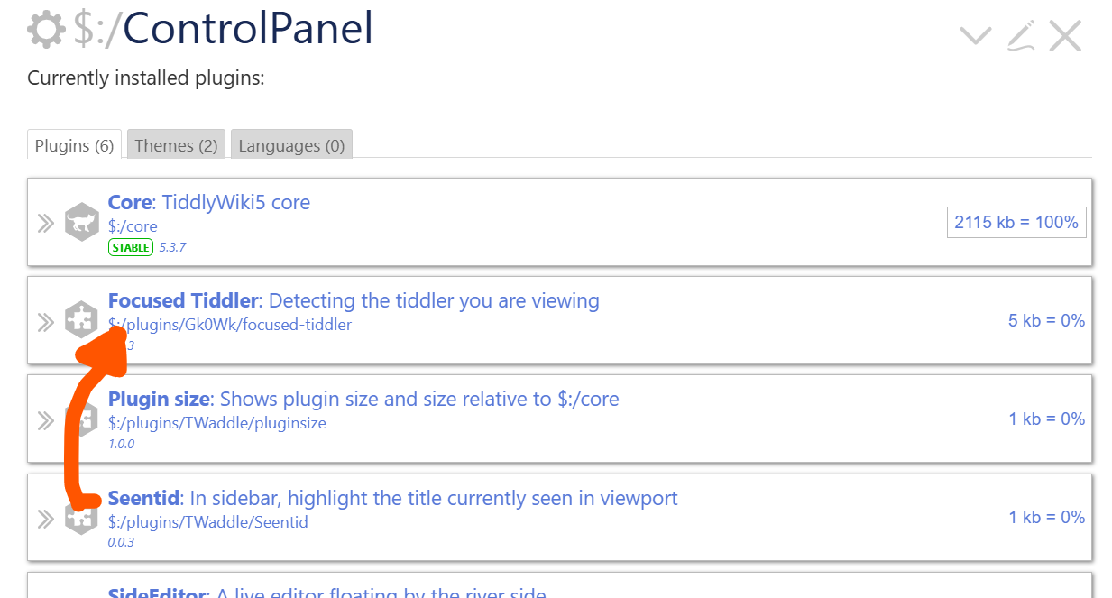Close the ControlPanel tiddler
1112x598 pixels.
click(x=1065, y=36)
